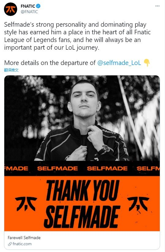This screenshot has width=165, height=252.
Task: Click the black-and-white player photo
Action: [82, 118]
